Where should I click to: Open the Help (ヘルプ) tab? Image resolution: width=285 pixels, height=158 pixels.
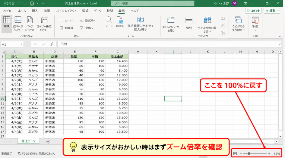pyautogui.click(x=135, y=11)
